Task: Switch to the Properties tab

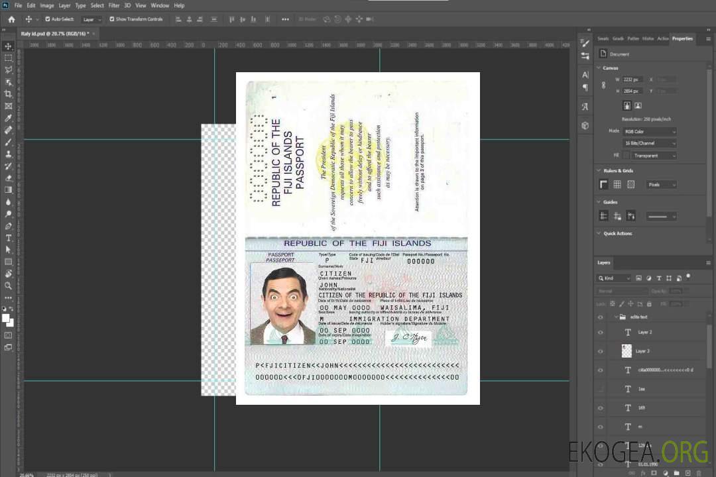Action: (682, 38)
